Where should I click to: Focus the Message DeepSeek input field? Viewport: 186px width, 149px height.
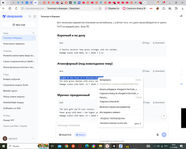click(x=112, y=126)
